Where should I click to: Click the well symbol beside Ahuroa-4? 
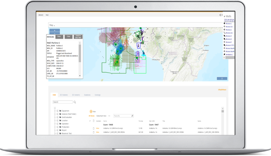[225, 39]
